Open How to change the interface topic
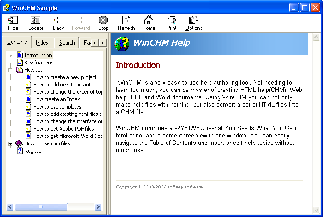This screenshot has width=323, height=217. pyautogui.click(x=67, y=121)
